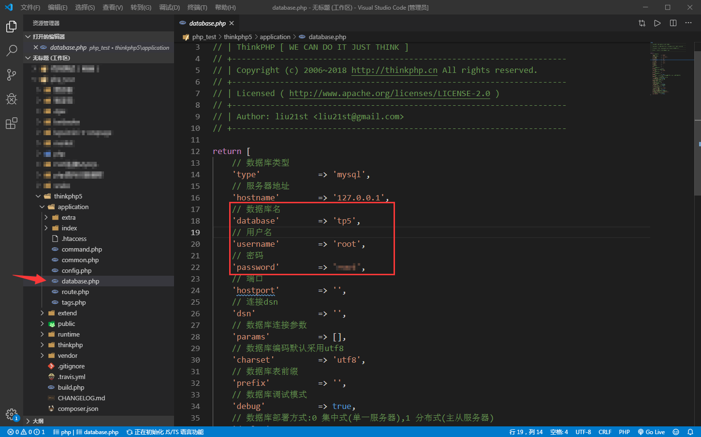Open the Extensions view

12,123
